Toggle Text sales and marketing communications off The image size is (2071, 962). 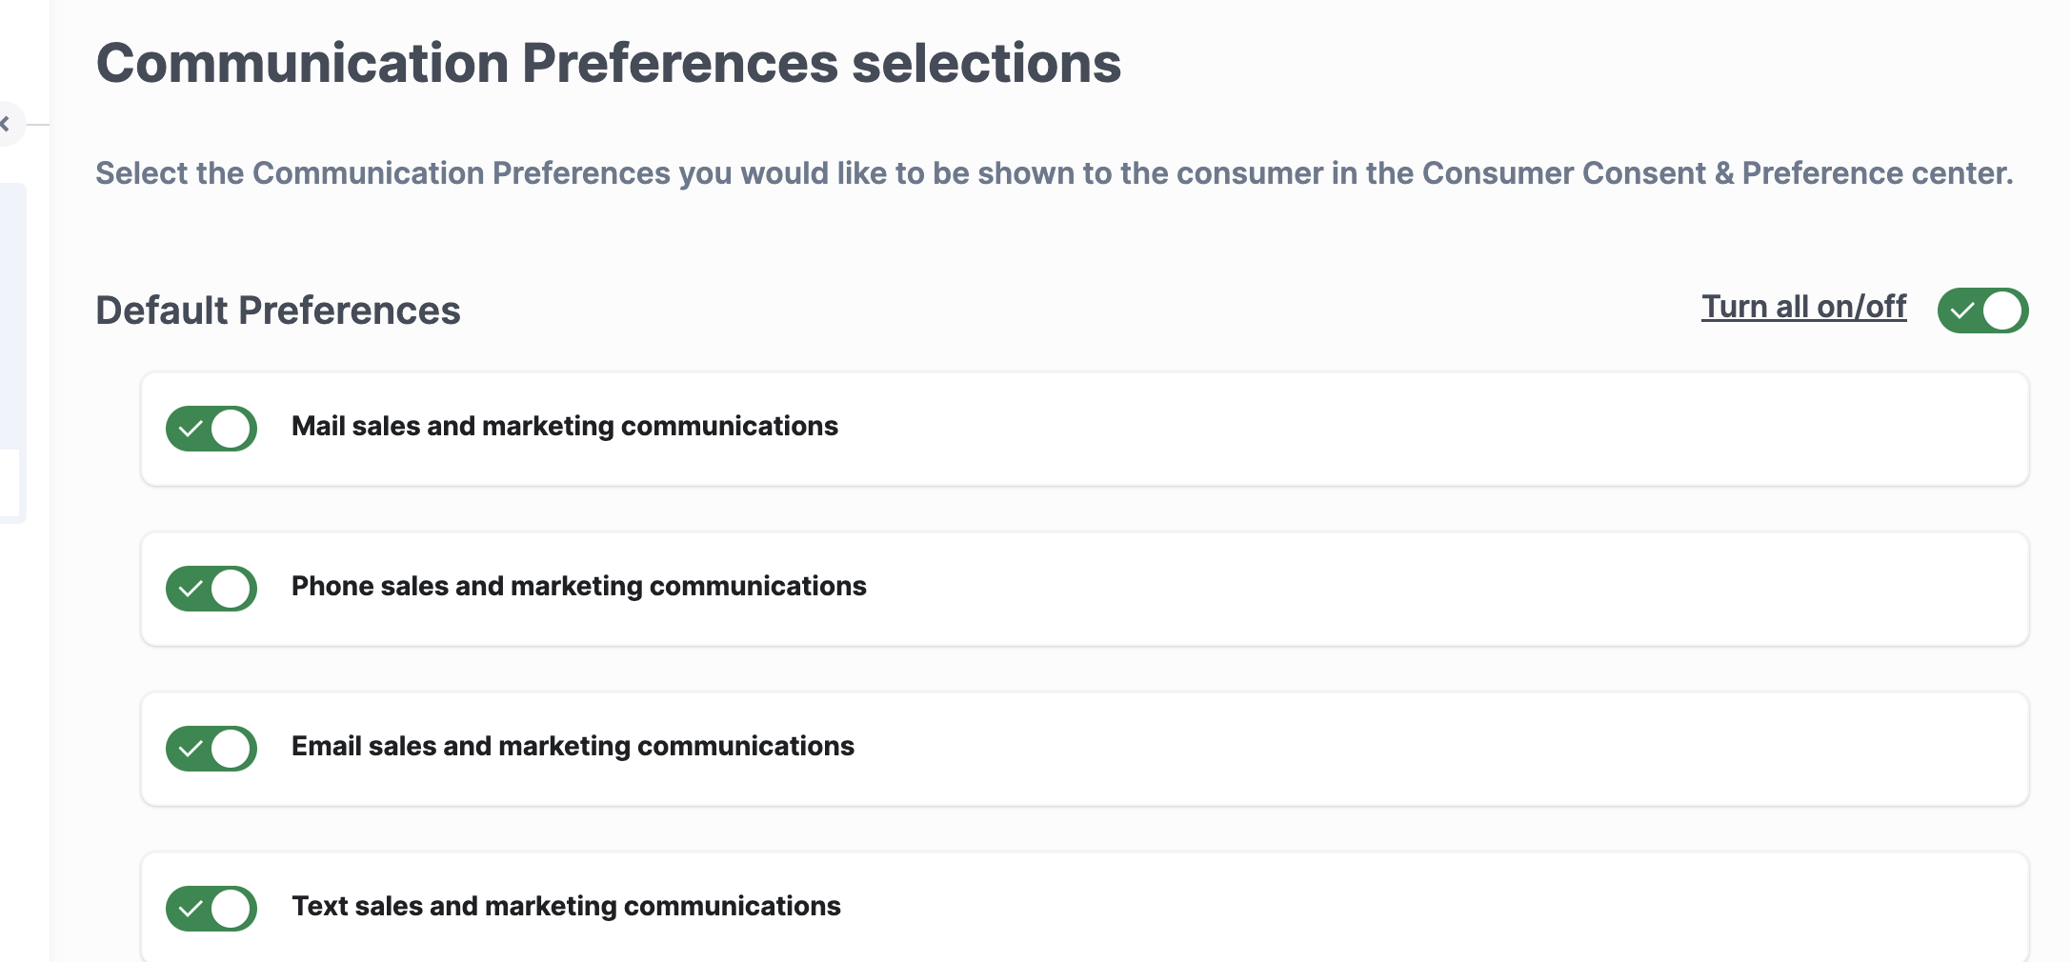click(x=211, y=909)
